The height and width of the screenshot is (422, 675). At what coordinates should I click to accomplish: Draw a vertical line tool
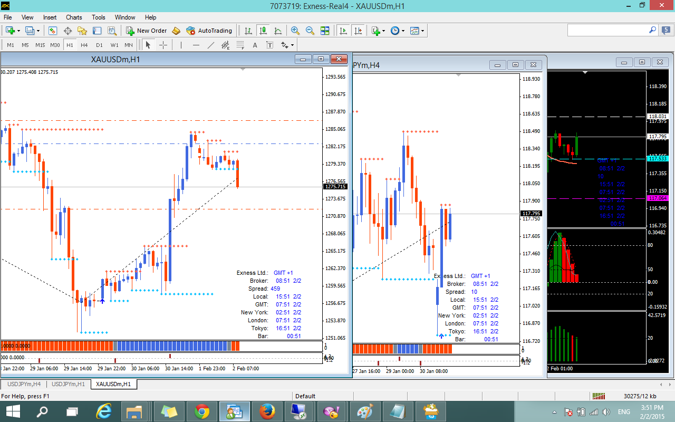pos(181,45)
